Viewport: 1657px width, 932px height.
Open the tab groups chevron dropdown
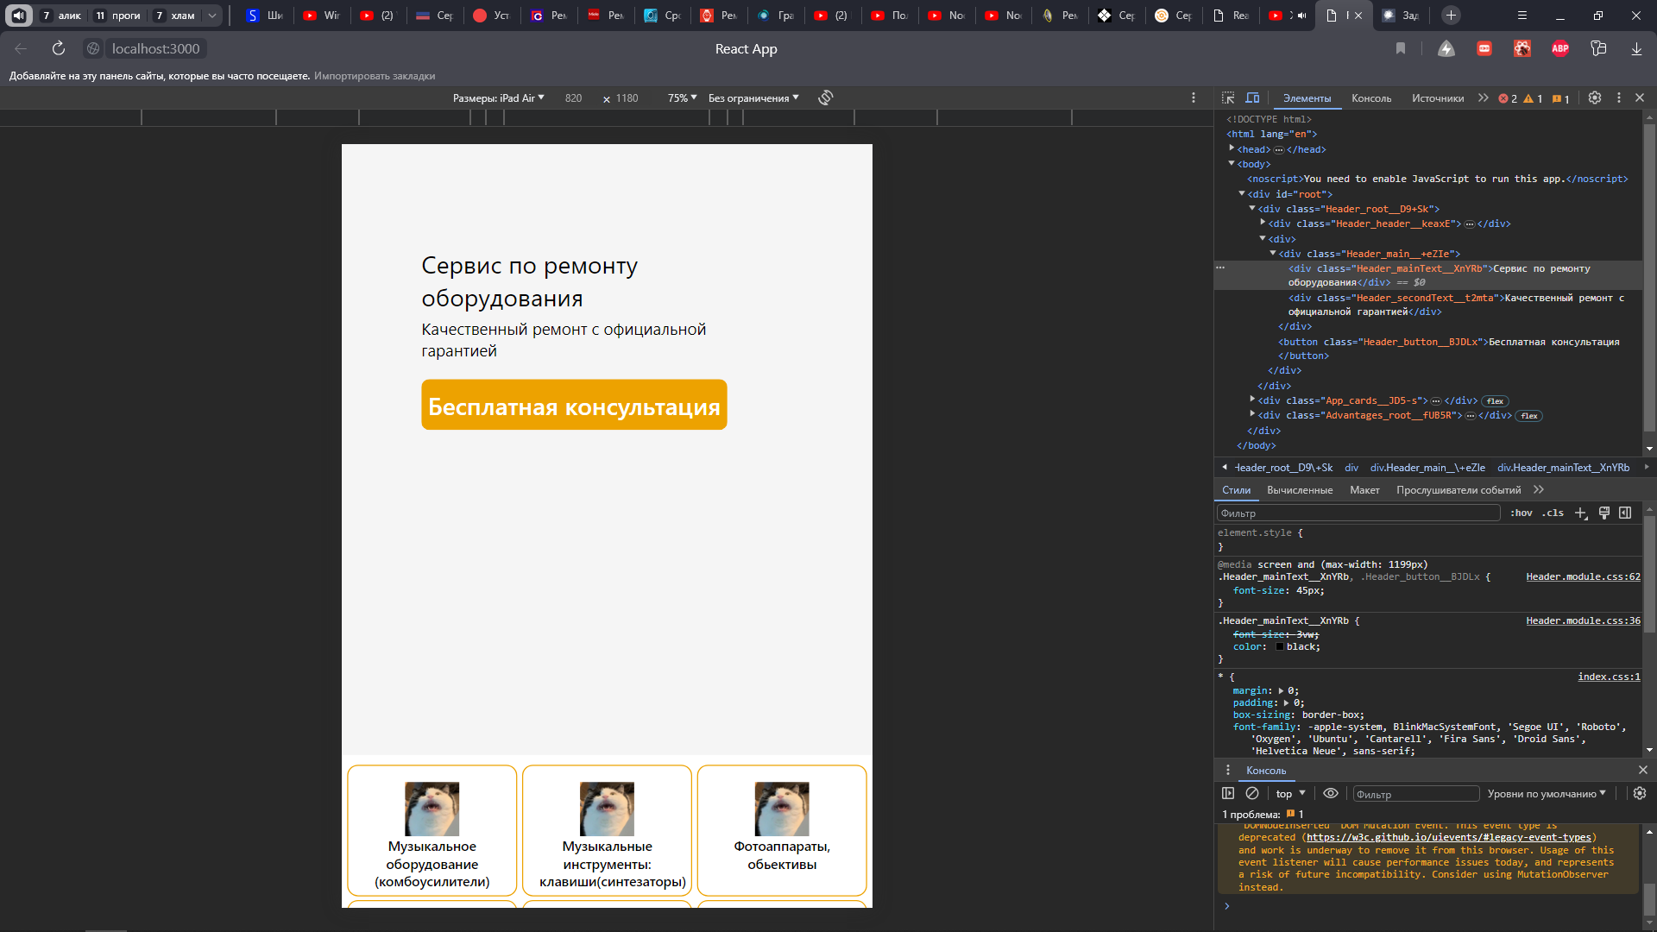[x=212, y=16]
